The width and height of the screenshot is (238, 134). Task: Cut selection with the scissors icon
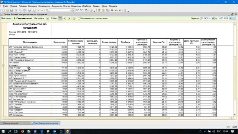pos(16,10)
